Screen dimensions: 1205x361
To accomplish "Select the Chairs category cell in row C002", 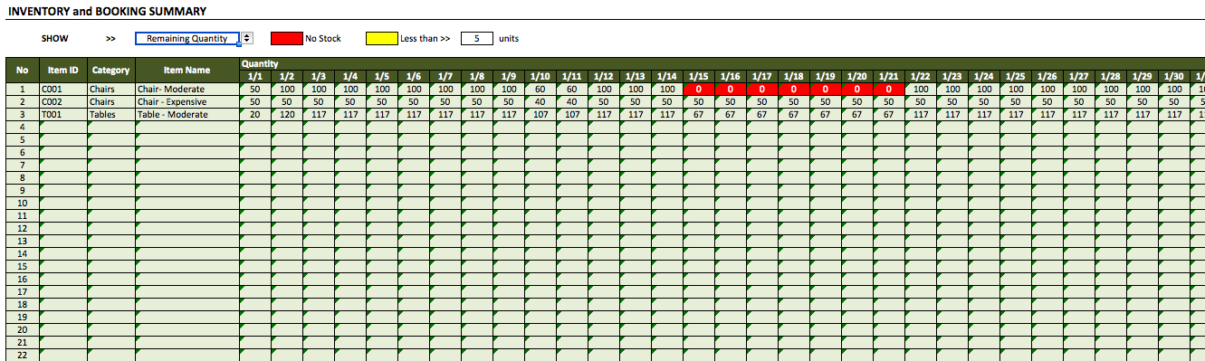I will 111,102.
